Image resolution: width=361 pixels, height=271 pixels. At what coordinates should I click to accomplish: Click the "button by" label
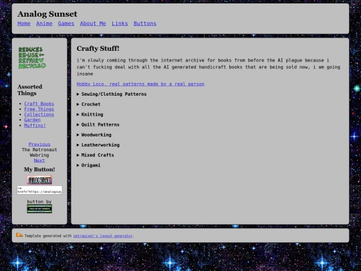point(39,201)
